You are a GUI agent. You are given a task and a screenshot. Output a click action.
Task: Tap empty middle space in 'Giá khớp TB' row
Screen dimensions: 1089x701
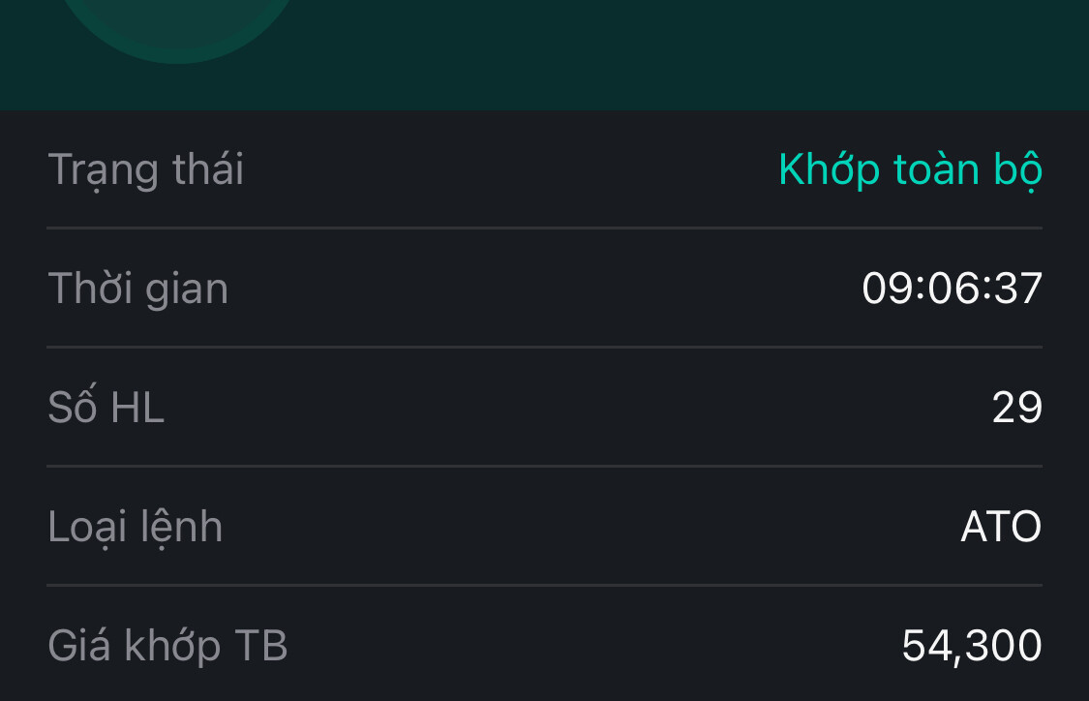[x=581, y=646]
